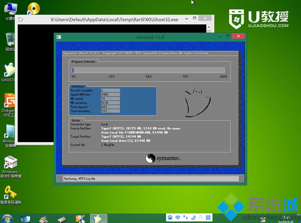Viewport: 301px width, 223px height.
Task: Click the Time remaining value field
Action: [x=111, y=111]
